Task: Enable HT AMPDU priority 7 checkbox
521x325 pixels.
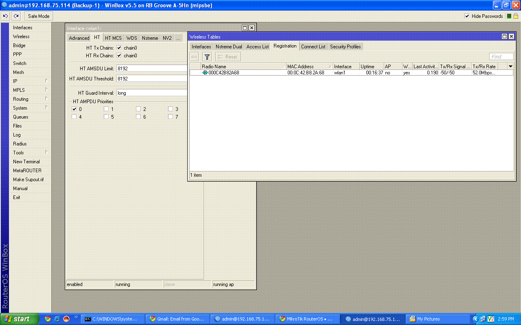Action: [171, 117]
